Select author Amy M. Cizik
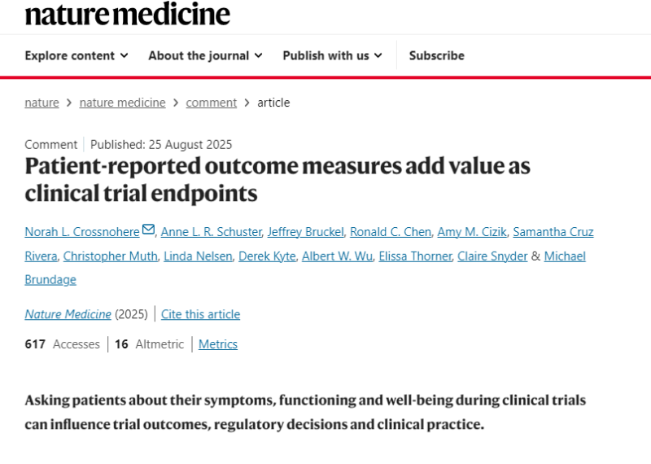 click(x=472, y=232)
